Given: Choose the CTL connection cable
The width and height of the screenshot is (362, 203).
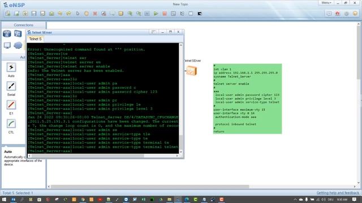Looking at the screenshot, I should pos(11,124).
